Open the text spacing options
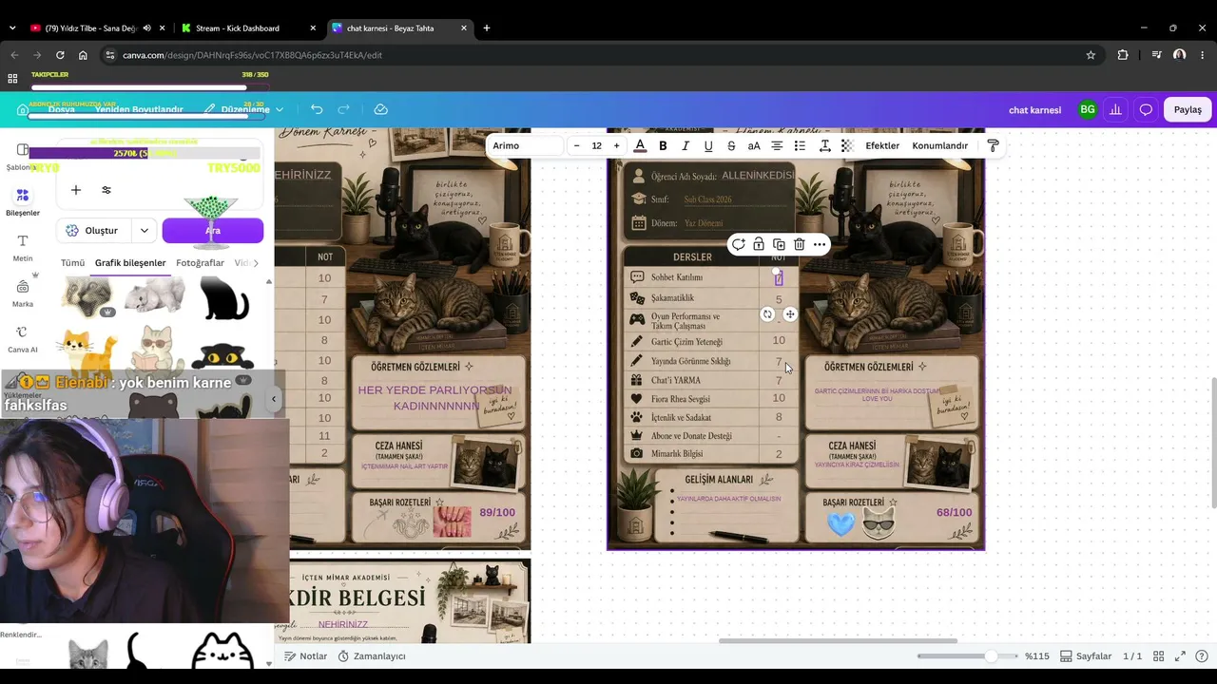 pos(824,145)
